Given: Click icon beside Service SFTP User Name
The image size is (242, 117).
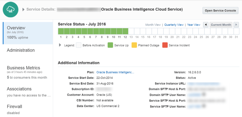Looking at the screenshot, I should tap(204, 106).
